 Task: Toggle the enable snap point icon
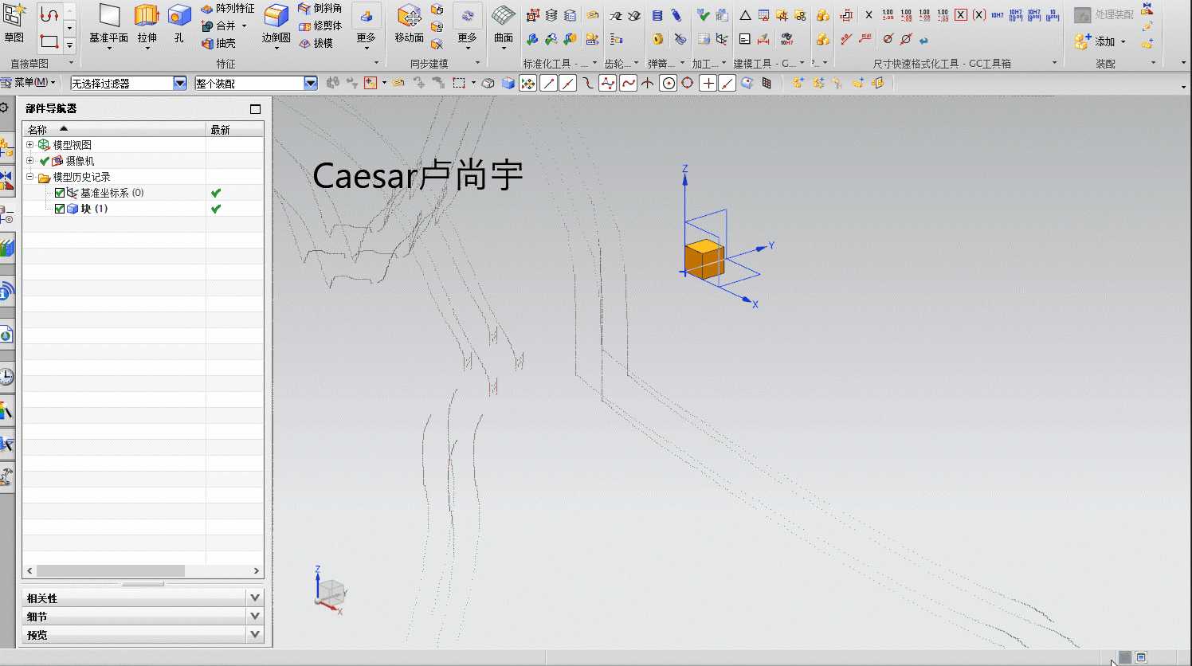[x=527, y=83]
